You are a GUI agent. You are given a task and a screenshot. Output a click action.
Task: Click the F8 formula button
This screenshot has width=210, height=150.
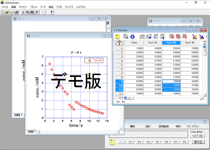tap(184, 142)
